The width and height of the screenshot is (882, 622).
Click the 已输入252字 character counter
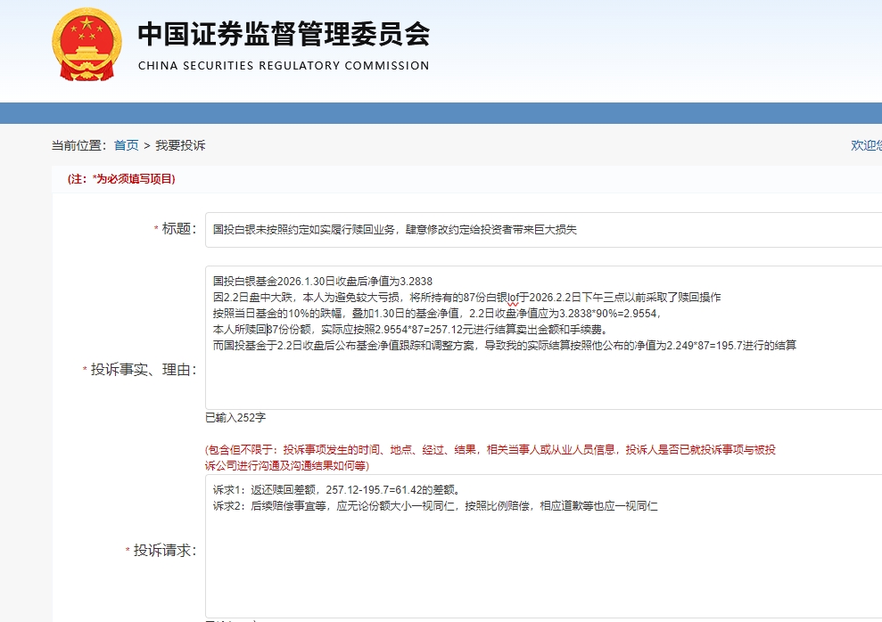235,417
